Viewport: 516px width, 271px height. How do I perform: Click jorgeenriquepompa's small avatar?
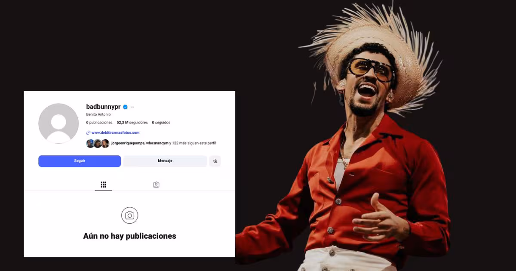point(90,143)
